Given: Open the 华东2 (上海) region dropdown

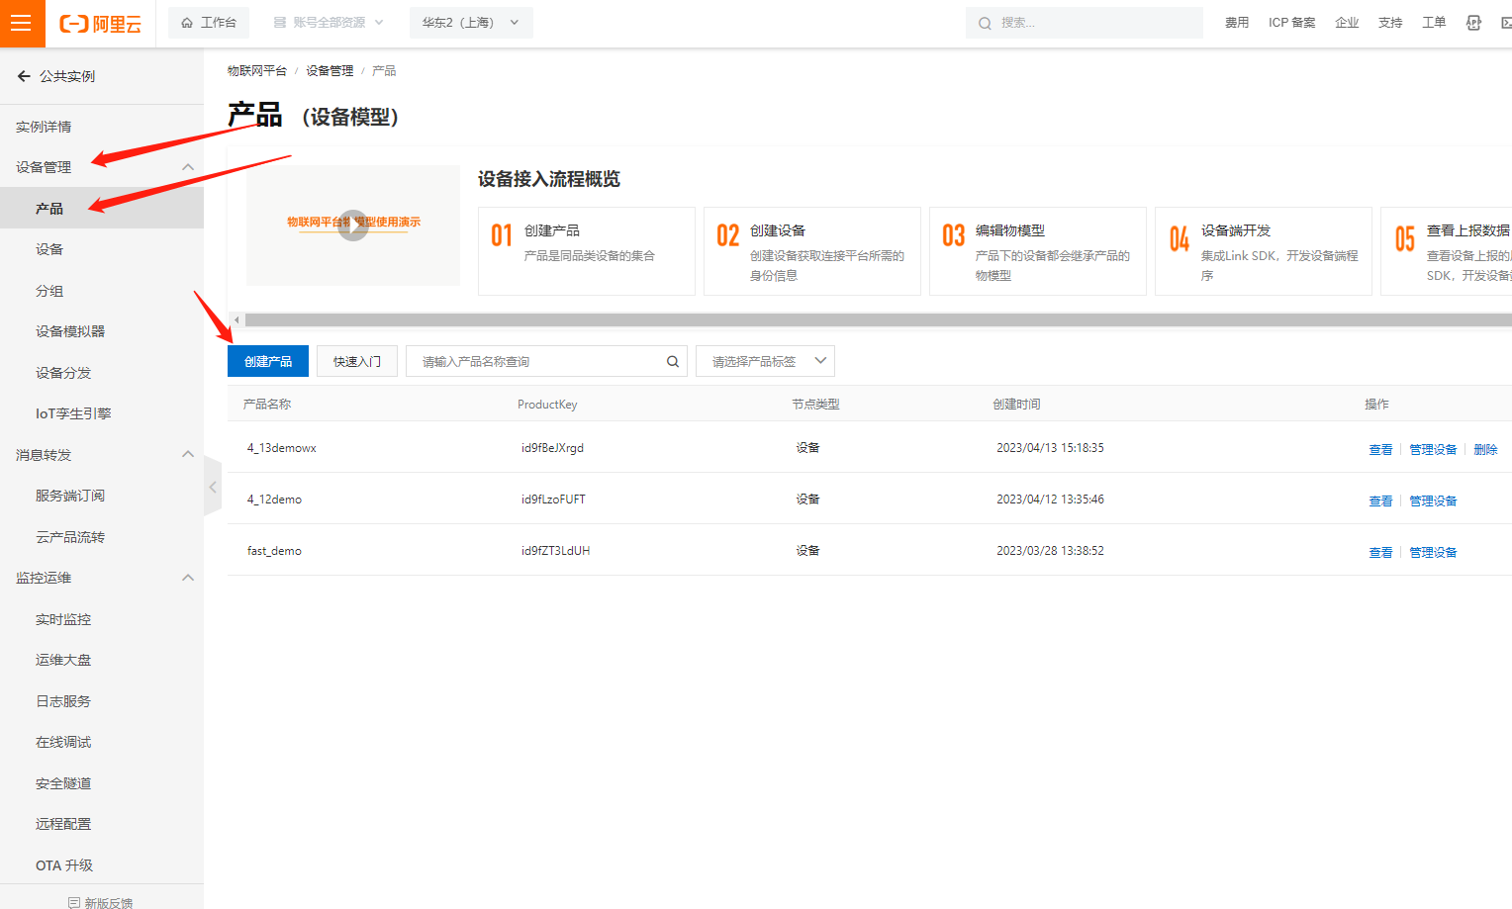Looking at the screenshot, I should coord(471,23).
